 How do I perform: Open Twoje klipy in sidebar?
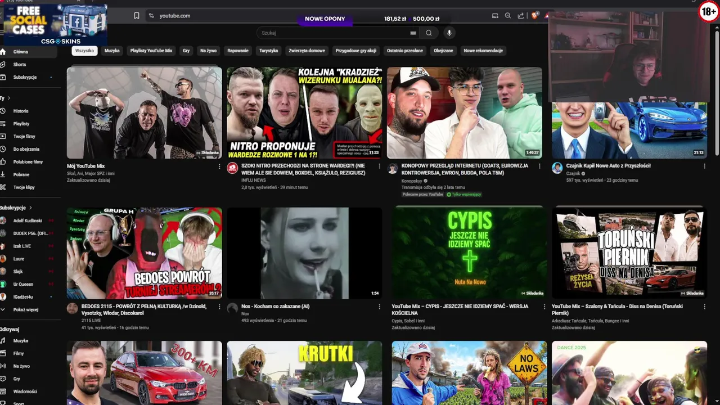pyautogui.click(x=27, y=187)
